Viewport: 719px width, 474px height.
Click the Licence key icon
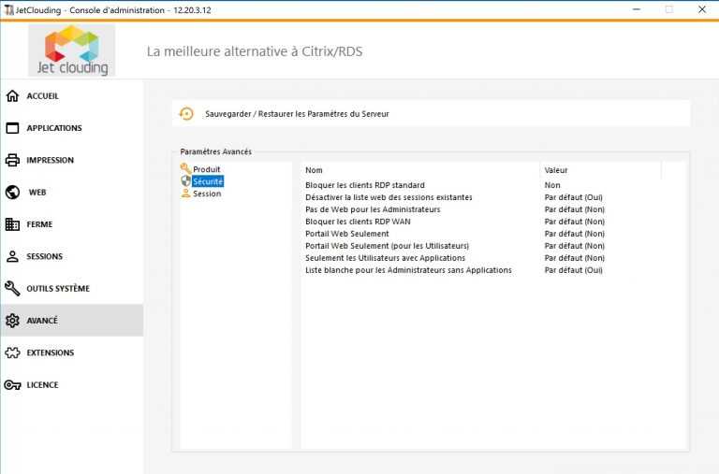coord(12,384)
